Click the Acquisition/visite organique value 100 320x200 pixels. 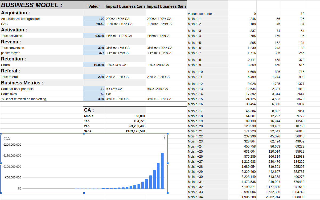[94, 19]
